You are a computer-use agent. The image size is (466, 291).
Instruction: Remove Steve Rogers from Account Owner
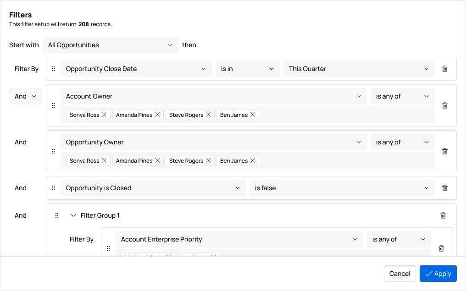pos(208,115)
